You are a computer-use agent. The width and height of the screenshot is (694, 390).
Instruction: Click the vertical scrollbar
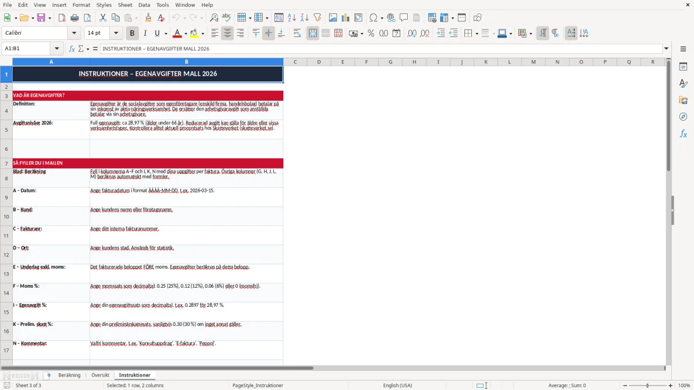[x=669, y=116]
